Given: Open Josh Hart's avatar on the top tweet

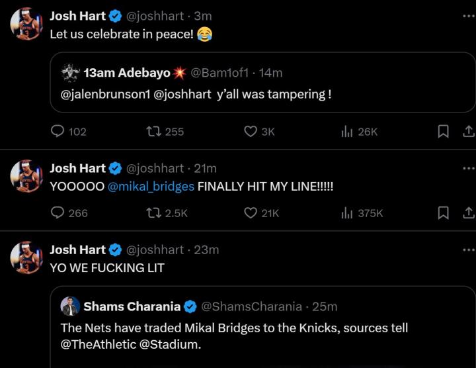Looking at the screenshot, I should click(26, 24).
